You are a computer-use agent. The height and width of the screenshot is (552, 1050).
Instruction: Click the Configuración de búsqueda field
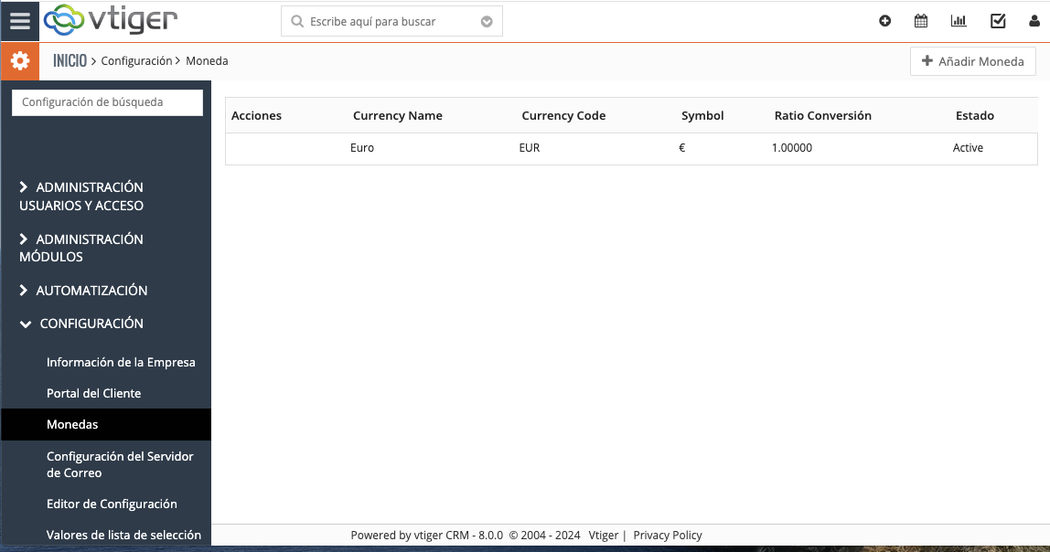tap(107, 102)
